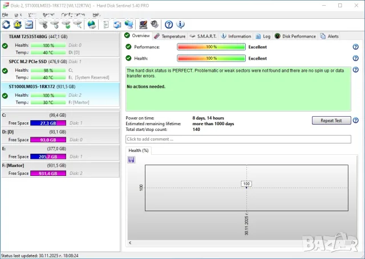
Task: Click the green check icon beside Health label
Action: [128, 58]
